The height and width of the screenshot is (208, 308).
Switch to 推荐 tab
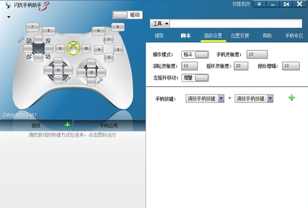coord(159,36)
